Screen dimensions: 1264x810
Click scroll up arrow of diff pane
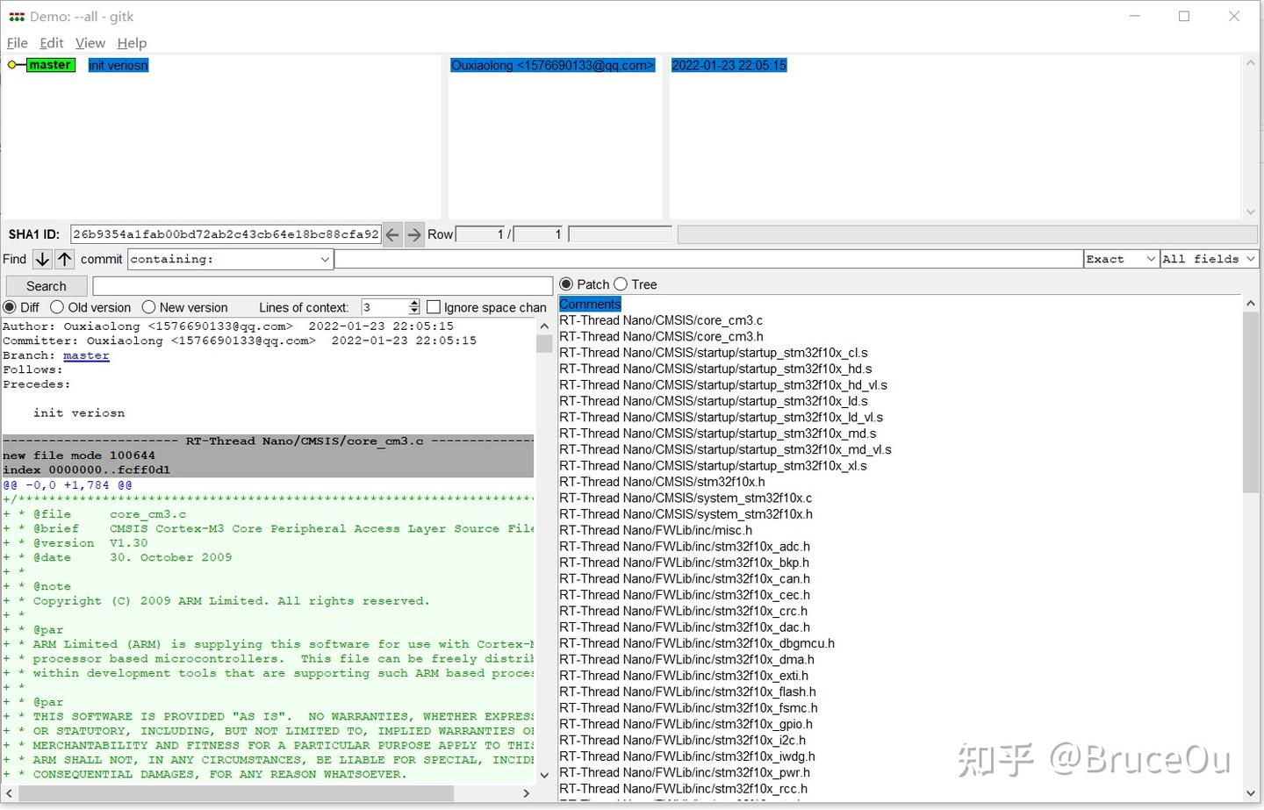[544, 326]
